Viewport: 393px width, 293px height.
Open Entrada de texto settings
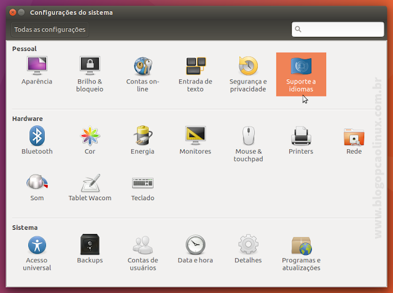(195, 74)
